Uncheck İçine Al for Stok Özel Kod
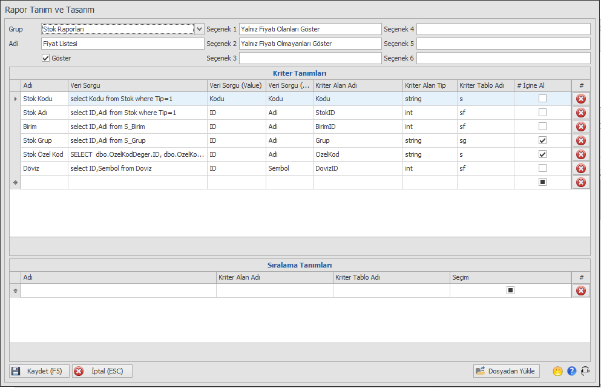601x388 pixels. [x=542, y=154]
